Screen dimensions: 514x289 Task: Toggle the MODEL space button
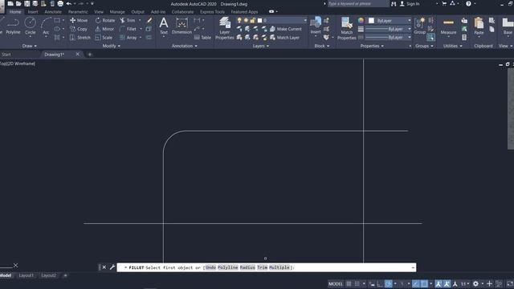[x=336, y=283]
